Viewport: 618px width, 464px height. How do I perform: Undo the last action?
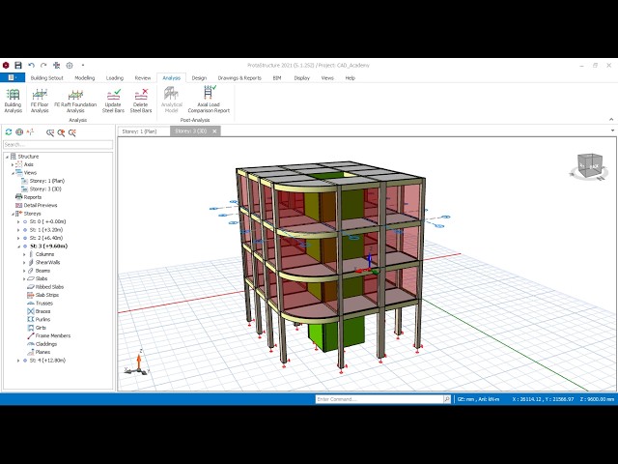(31, 65)
